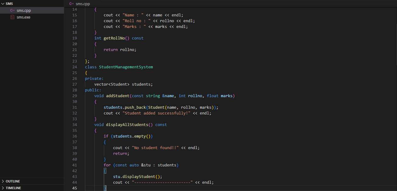397x191 pixels.
Task: Click the highlighted opening brace on line 42
Action: click(105, 171)
